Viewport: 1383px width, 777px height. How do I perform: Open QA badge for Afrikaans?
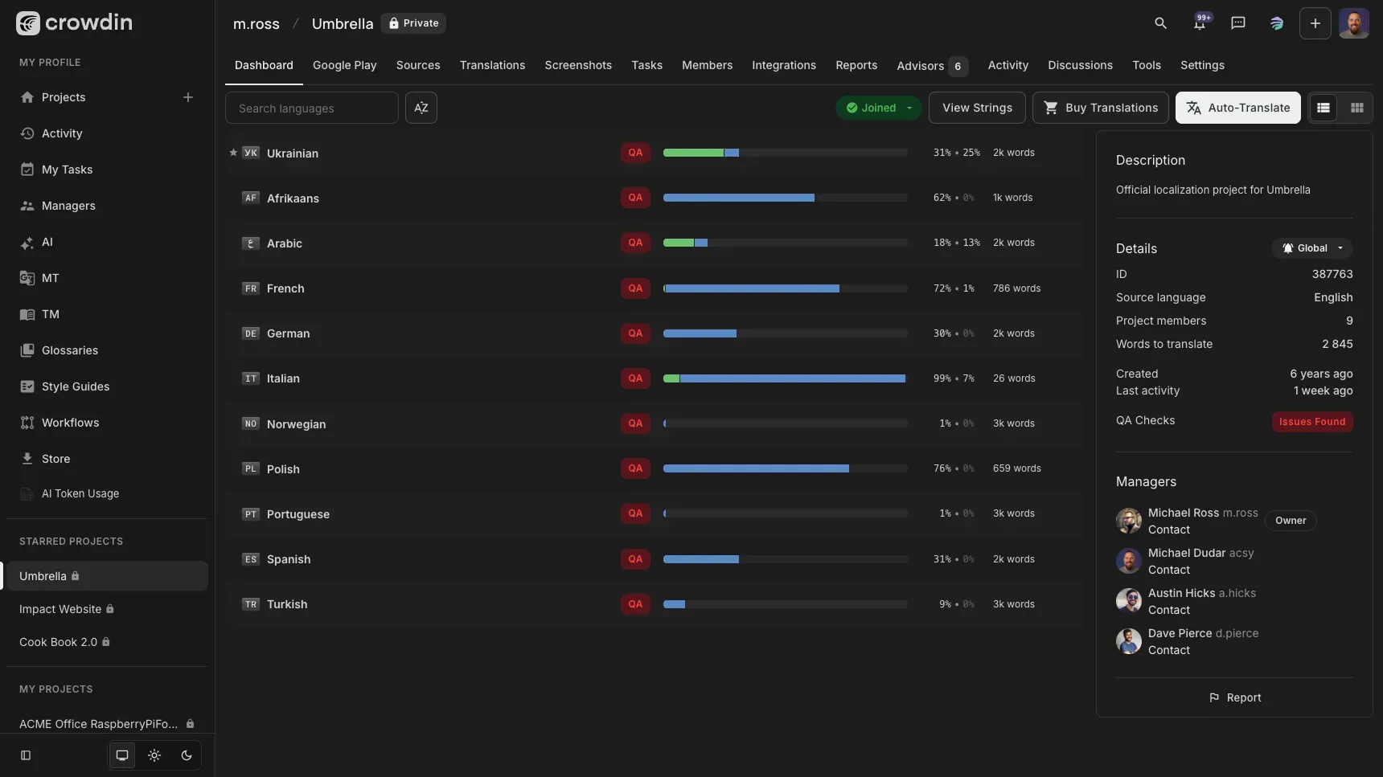[x=635, y=198]
